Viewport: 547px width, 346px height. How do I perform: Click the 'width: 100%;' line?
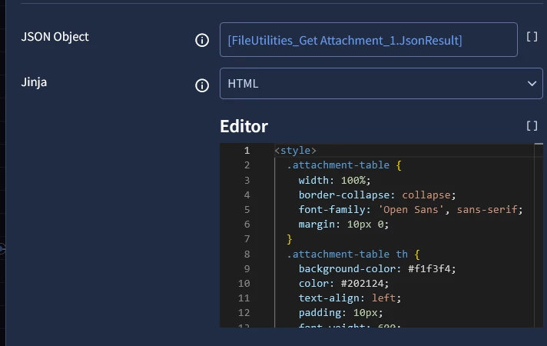[334, 180]
